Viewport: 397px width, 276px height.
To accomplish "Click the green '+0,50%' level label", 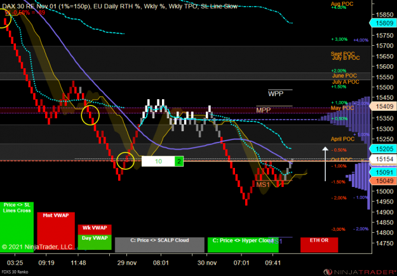I will point(339,119).
